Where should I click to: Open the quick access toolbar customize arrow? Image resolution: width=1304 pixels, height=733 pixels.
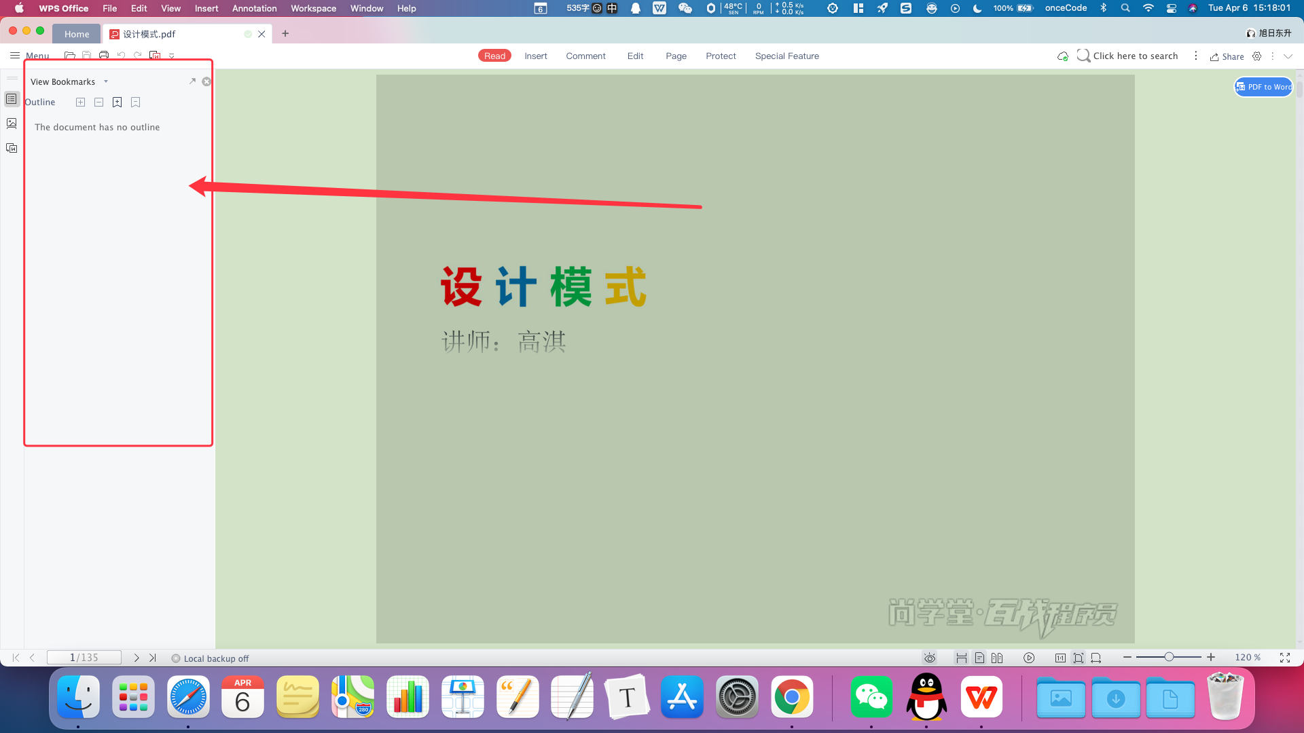(172, 56)
